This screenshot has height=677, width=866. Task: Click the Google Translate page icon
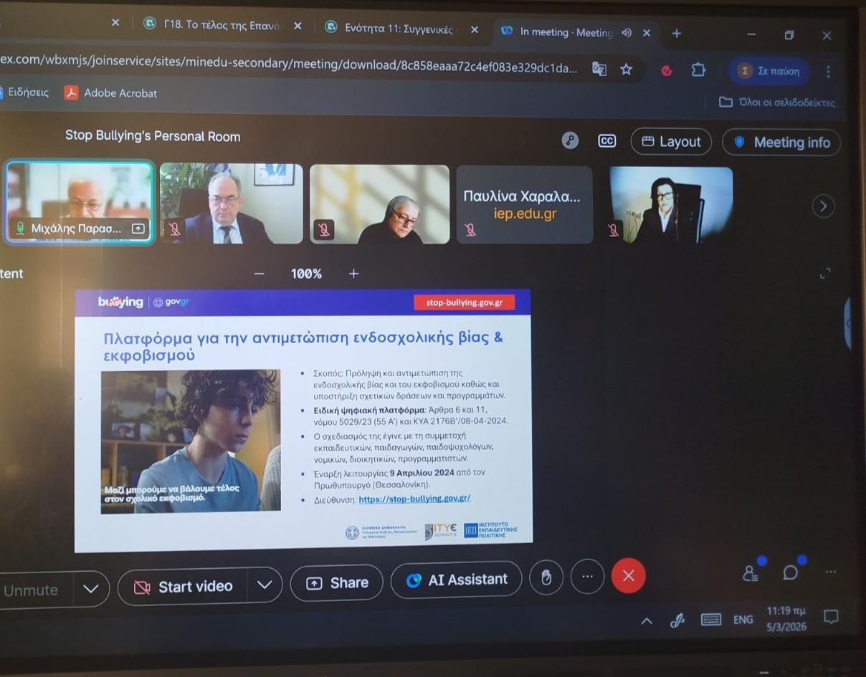[x=599, y=69]
